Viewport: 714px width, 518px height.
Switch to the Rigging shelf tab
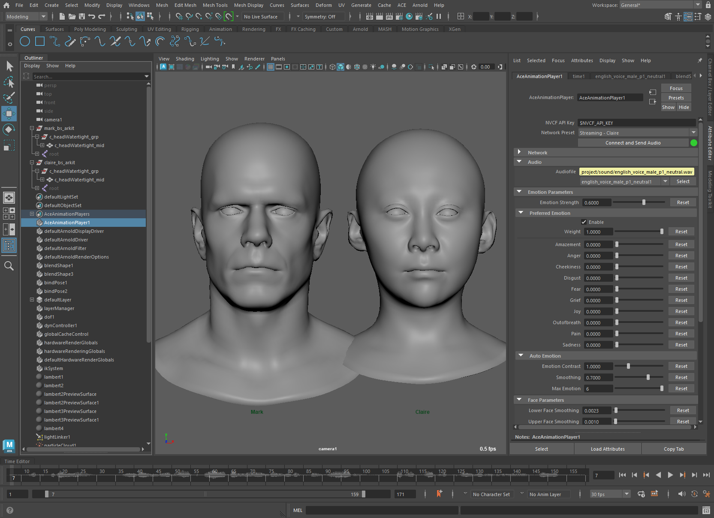click(190, 29)
